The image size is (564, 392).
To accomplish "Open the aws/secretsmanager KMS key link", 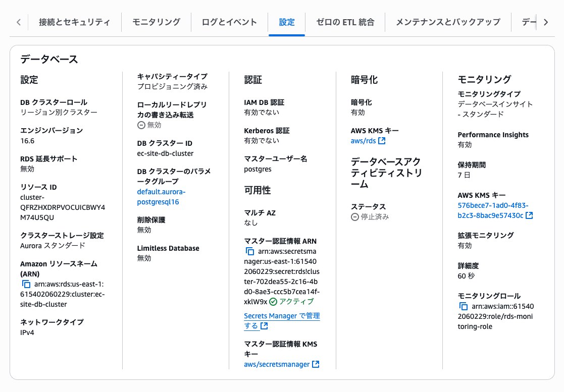I will point(276,364).
